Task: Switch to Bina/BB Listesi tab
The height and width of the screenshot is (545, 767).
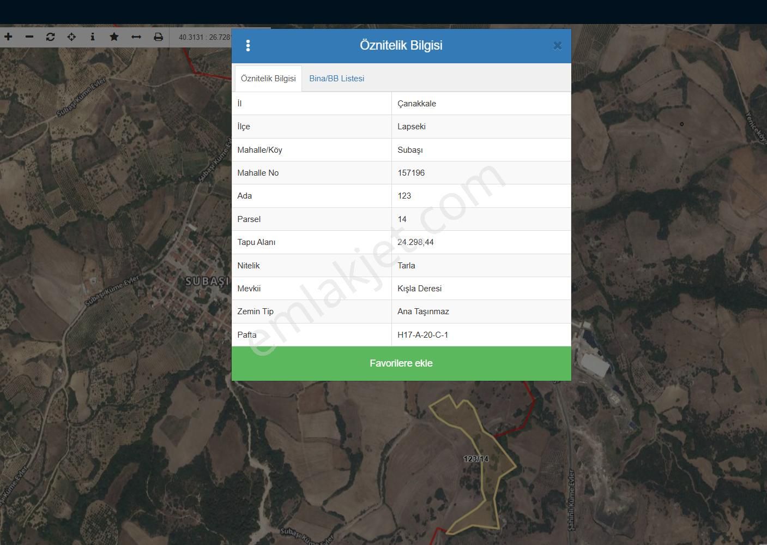Action: coord(336,79)
